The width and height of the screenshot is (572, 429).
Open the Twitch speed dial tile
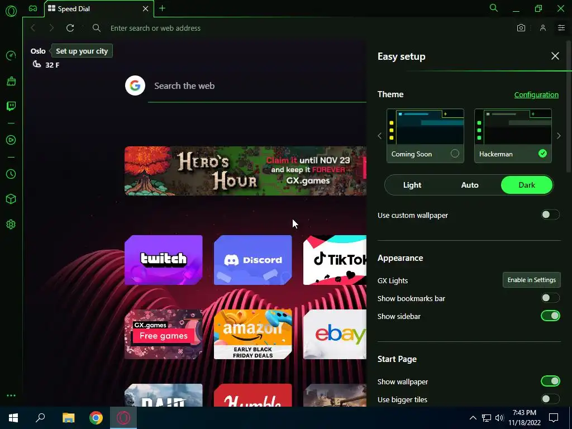(x=164, y=260)
